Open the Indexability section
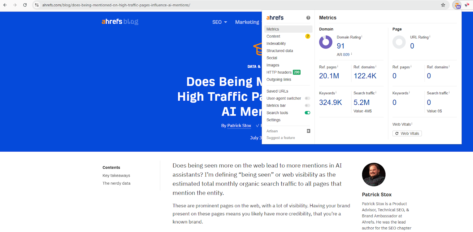The width and height of the screenshot is (473, 232). [x=276, y=43]
